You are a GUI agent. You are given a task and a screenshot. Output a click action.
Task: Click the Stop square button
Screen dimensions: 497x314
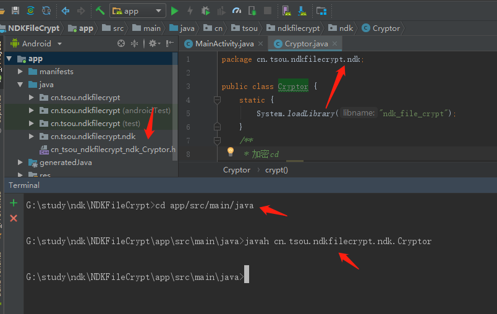[x=268, y=11]
